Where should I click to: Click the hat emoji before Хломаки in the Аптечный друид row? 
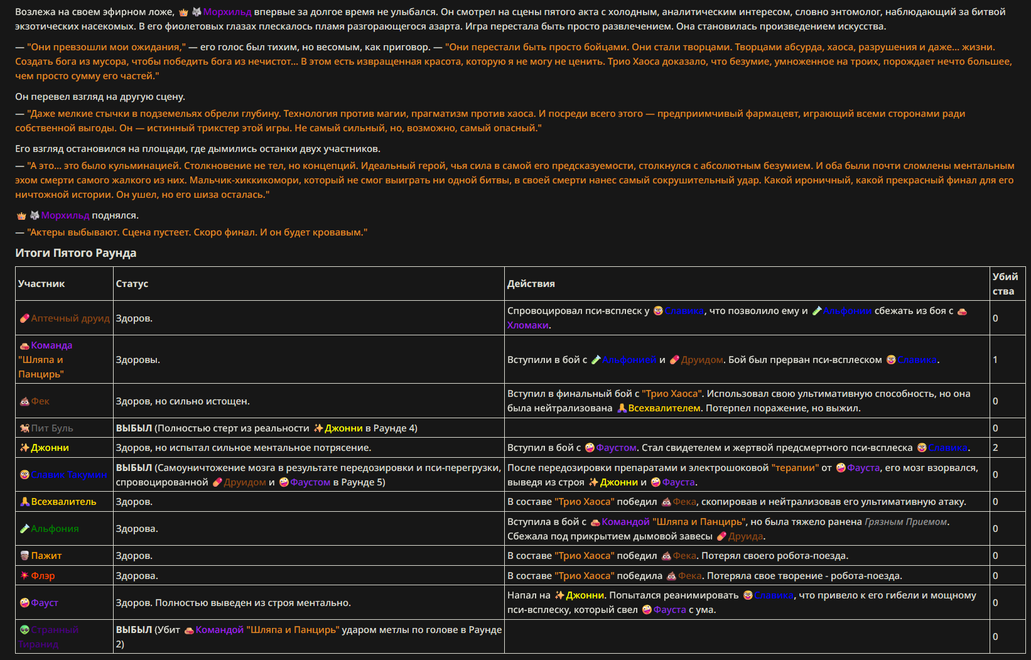pos(962,311)
